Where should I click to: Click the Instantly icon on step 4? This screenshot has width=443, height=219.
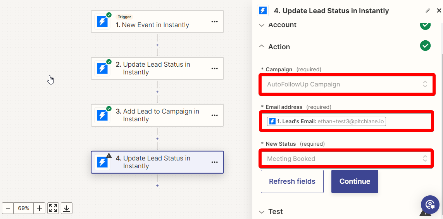pos(102,162)
